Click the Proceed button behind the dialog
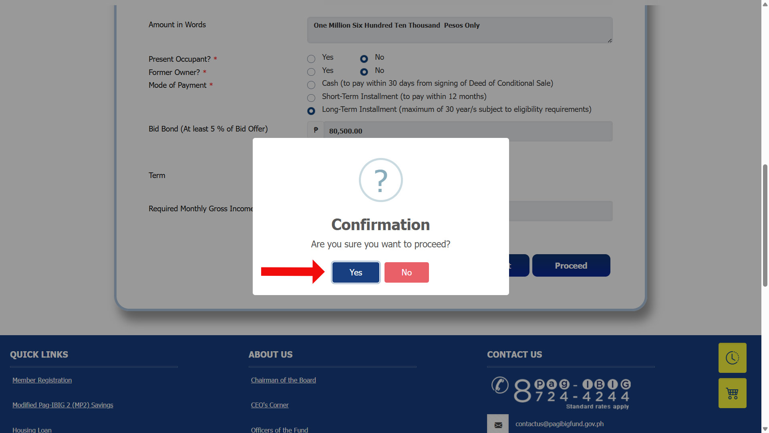 tap(571, 265)
